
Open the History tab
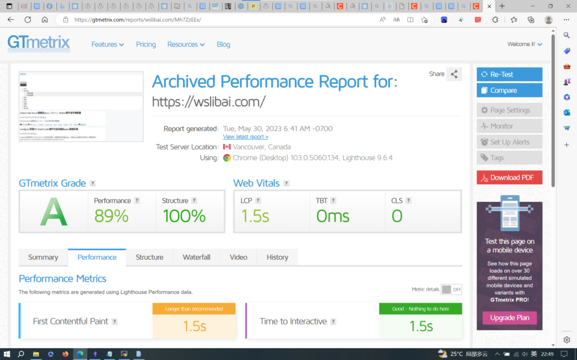pyautogui.click(x=277, y=257)
